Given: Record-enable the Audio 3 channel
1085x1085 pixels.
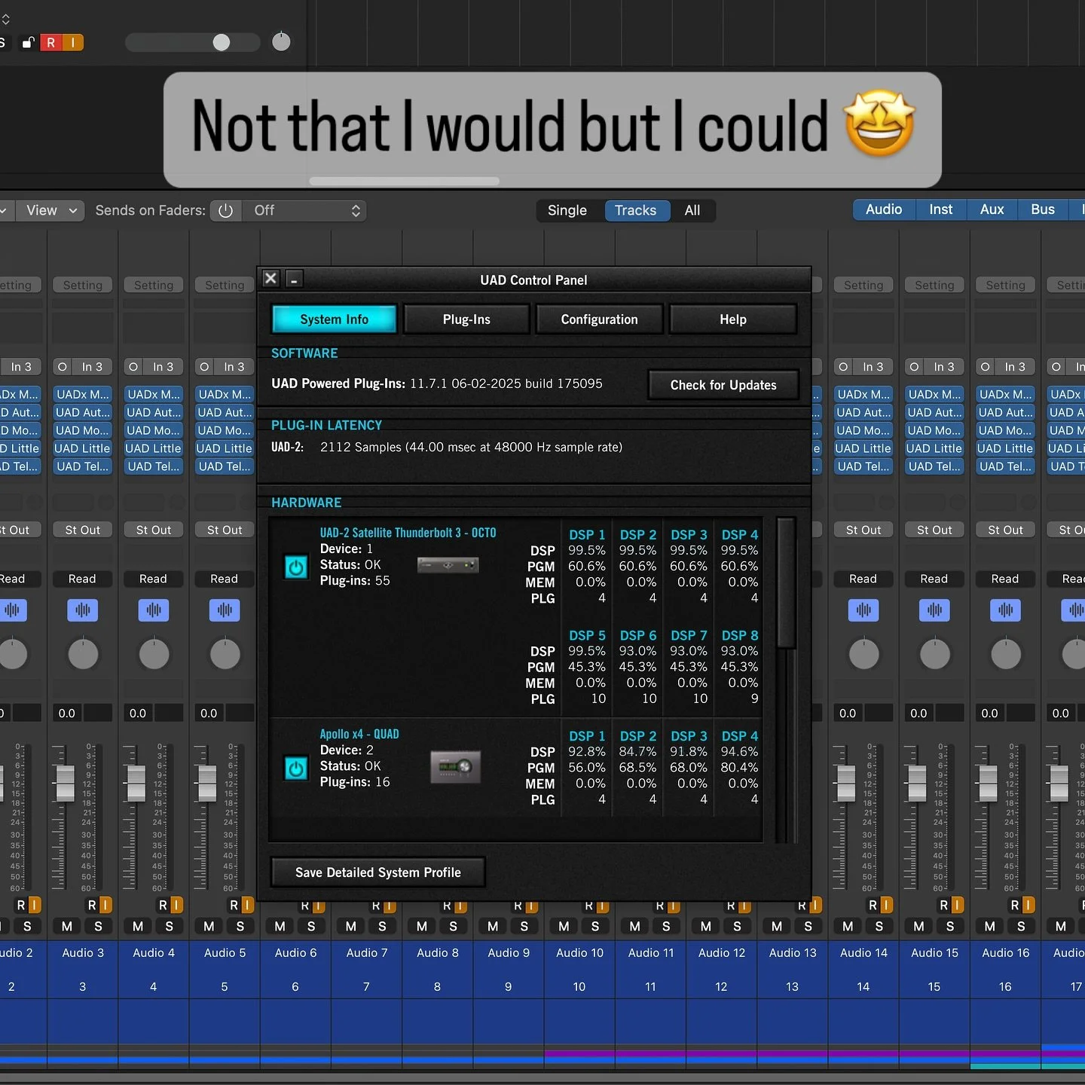Looking at the screenshot, I should (x=92, y=905).
